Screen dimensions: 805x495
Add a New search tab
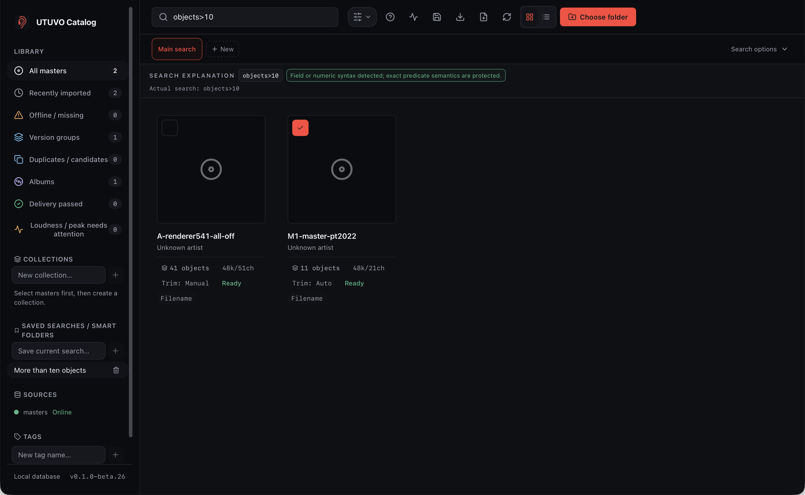coord(223,49)
